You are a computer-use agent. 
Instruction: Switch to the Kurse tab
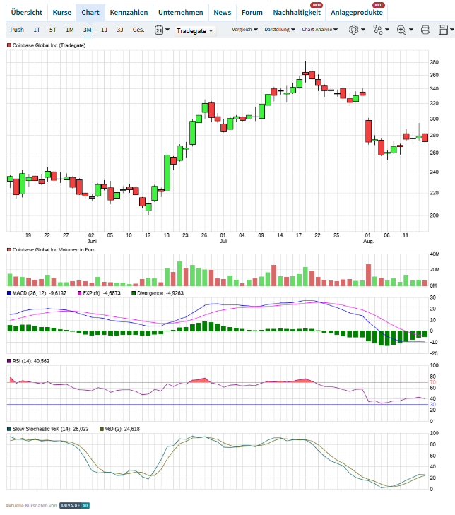click(x=61, y=13)
